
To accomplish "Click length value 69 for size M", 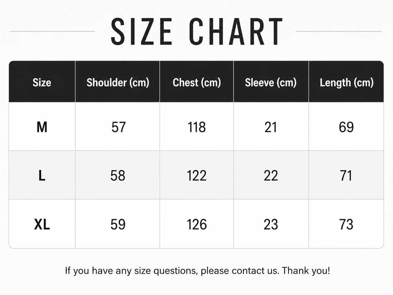I will 346,127.
